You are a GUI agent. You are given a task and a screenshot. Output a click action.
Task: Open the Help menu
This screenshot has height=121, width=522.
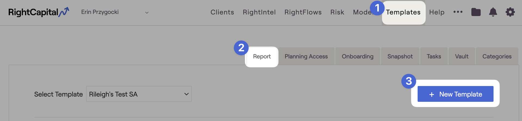click(437, 12)
